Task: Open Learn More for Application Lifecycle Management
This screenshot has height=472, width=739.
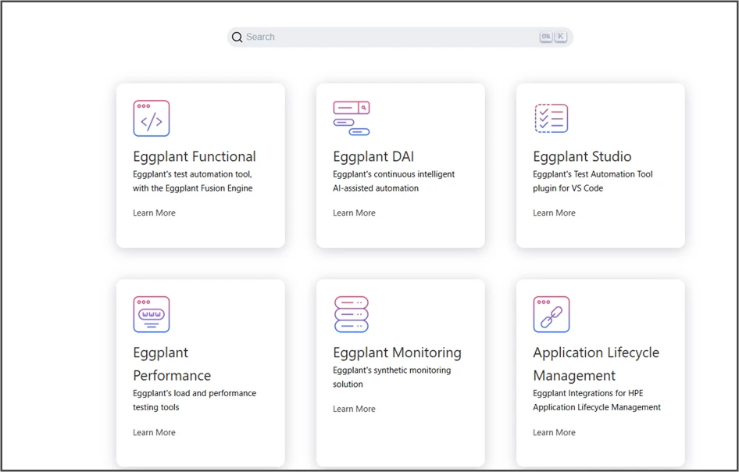Action: (554, 432)
